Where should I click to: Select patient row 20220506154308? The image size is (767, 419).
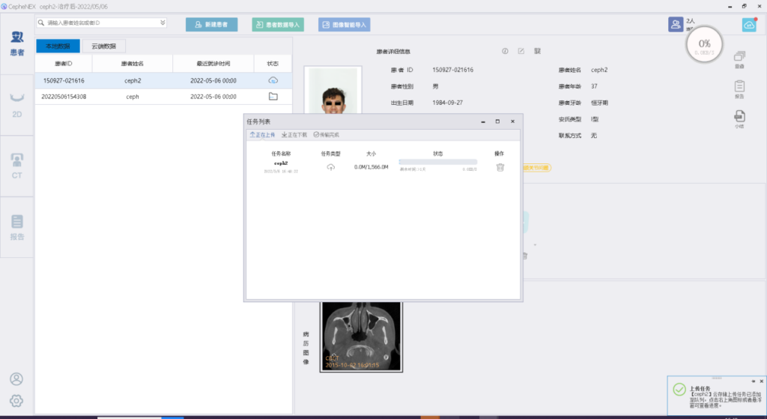tap(163, 97)
